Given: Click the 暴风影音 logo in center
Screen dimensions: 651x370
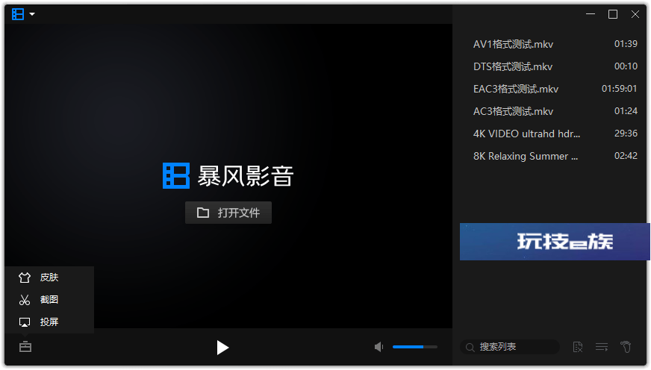Looking at the screenshot, I should pos(228,175).
